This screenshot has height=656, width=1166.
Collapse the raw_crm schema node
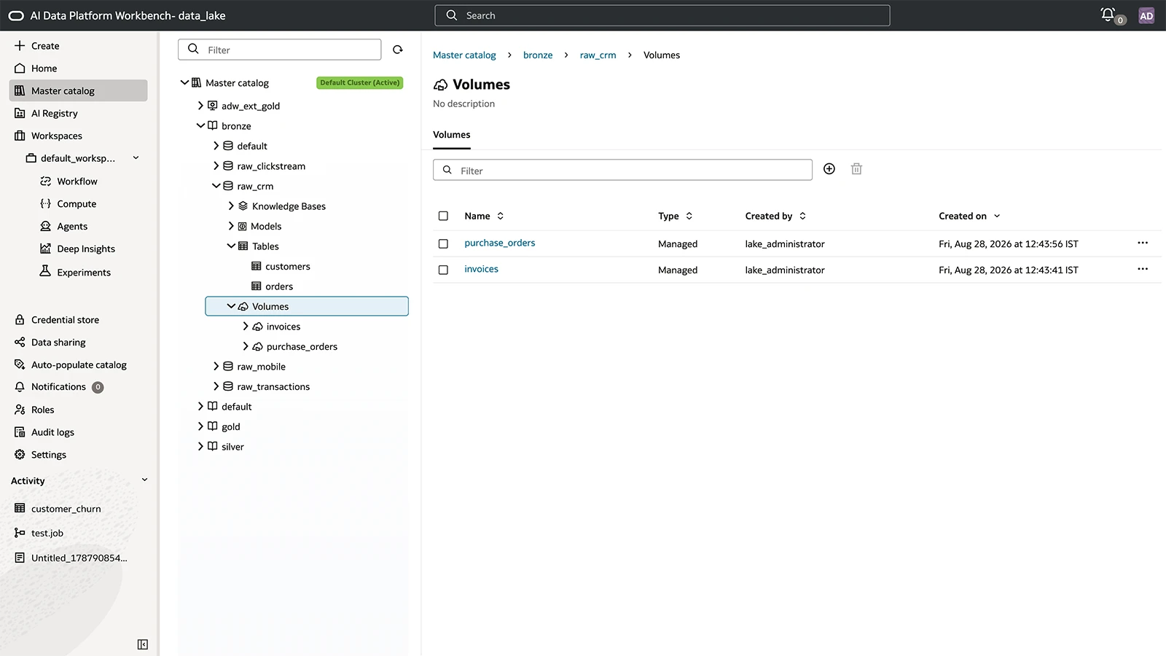tap(216, 186)
